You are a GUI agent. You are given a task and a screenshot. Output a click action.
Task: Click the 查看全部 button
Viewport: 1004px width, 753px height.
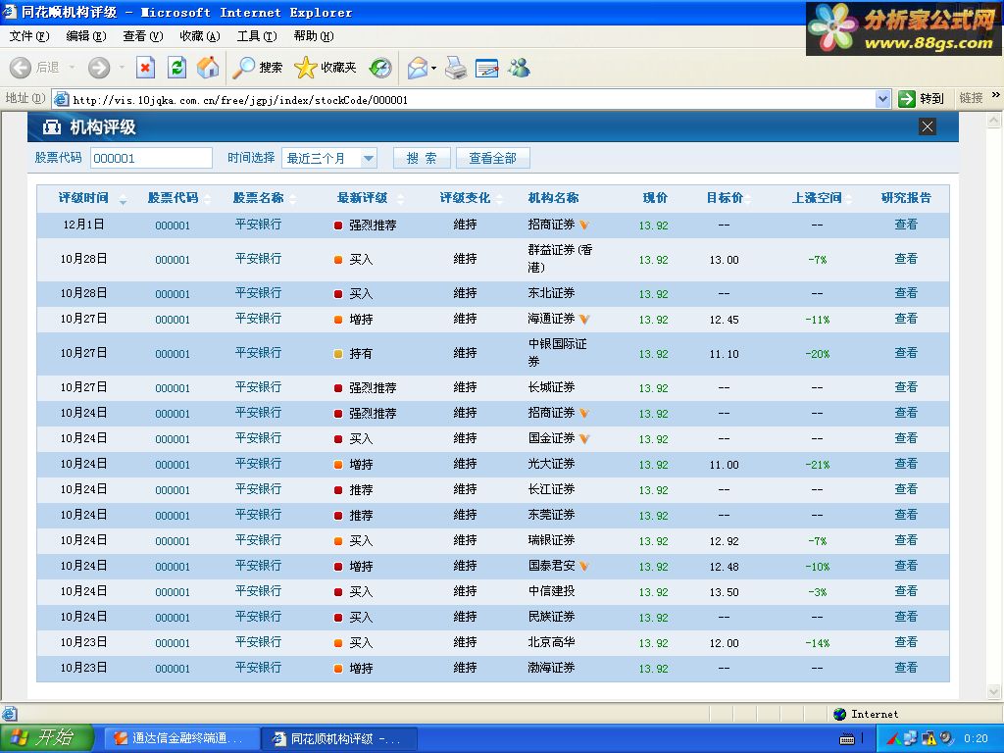pyautogui.click(x=492, y=158)
